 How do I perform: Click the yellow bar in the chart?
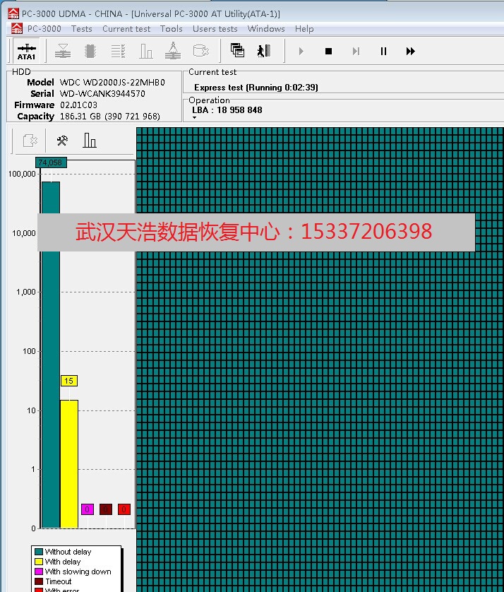[x=69, y=463]
